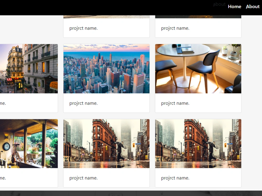Open the Paris Metropol street photo
262x196 pixels.
coord(29,69)
